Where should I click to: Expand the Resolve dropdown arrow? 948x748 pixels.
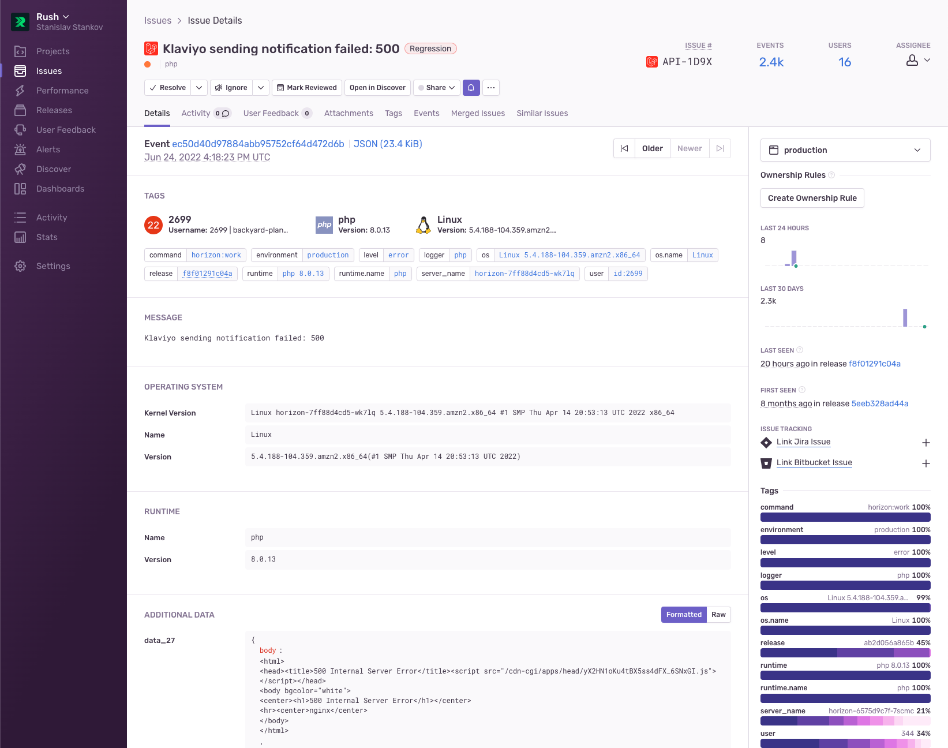pos(199,88)
